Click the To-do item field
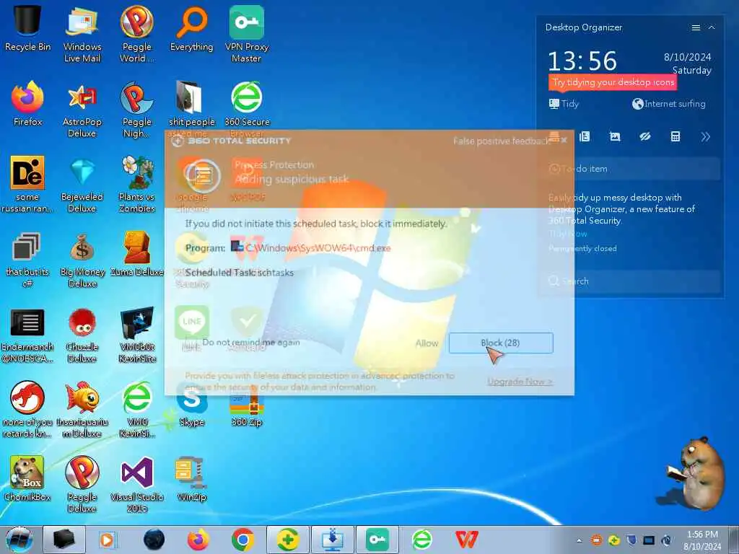Image resolution: width=739 pixels, height=554 pixels. [x=634, y=169]
